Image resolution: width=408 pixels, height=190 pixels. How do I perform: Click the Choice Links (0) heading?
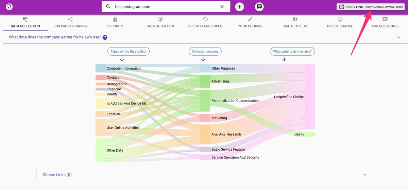click(x=57, y=175)
